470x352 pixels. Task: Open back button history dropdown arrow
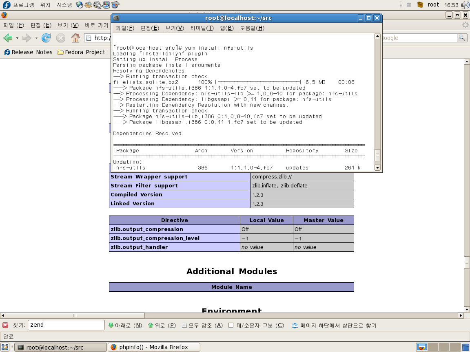(17, 38)
